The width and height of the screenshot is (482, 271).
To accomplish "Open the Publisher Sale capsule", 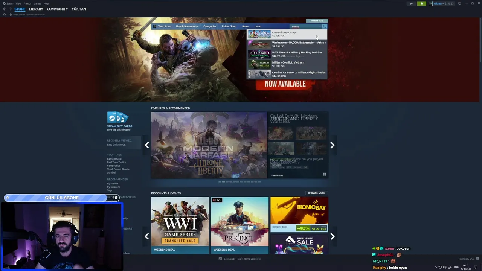I will [299, 244].
